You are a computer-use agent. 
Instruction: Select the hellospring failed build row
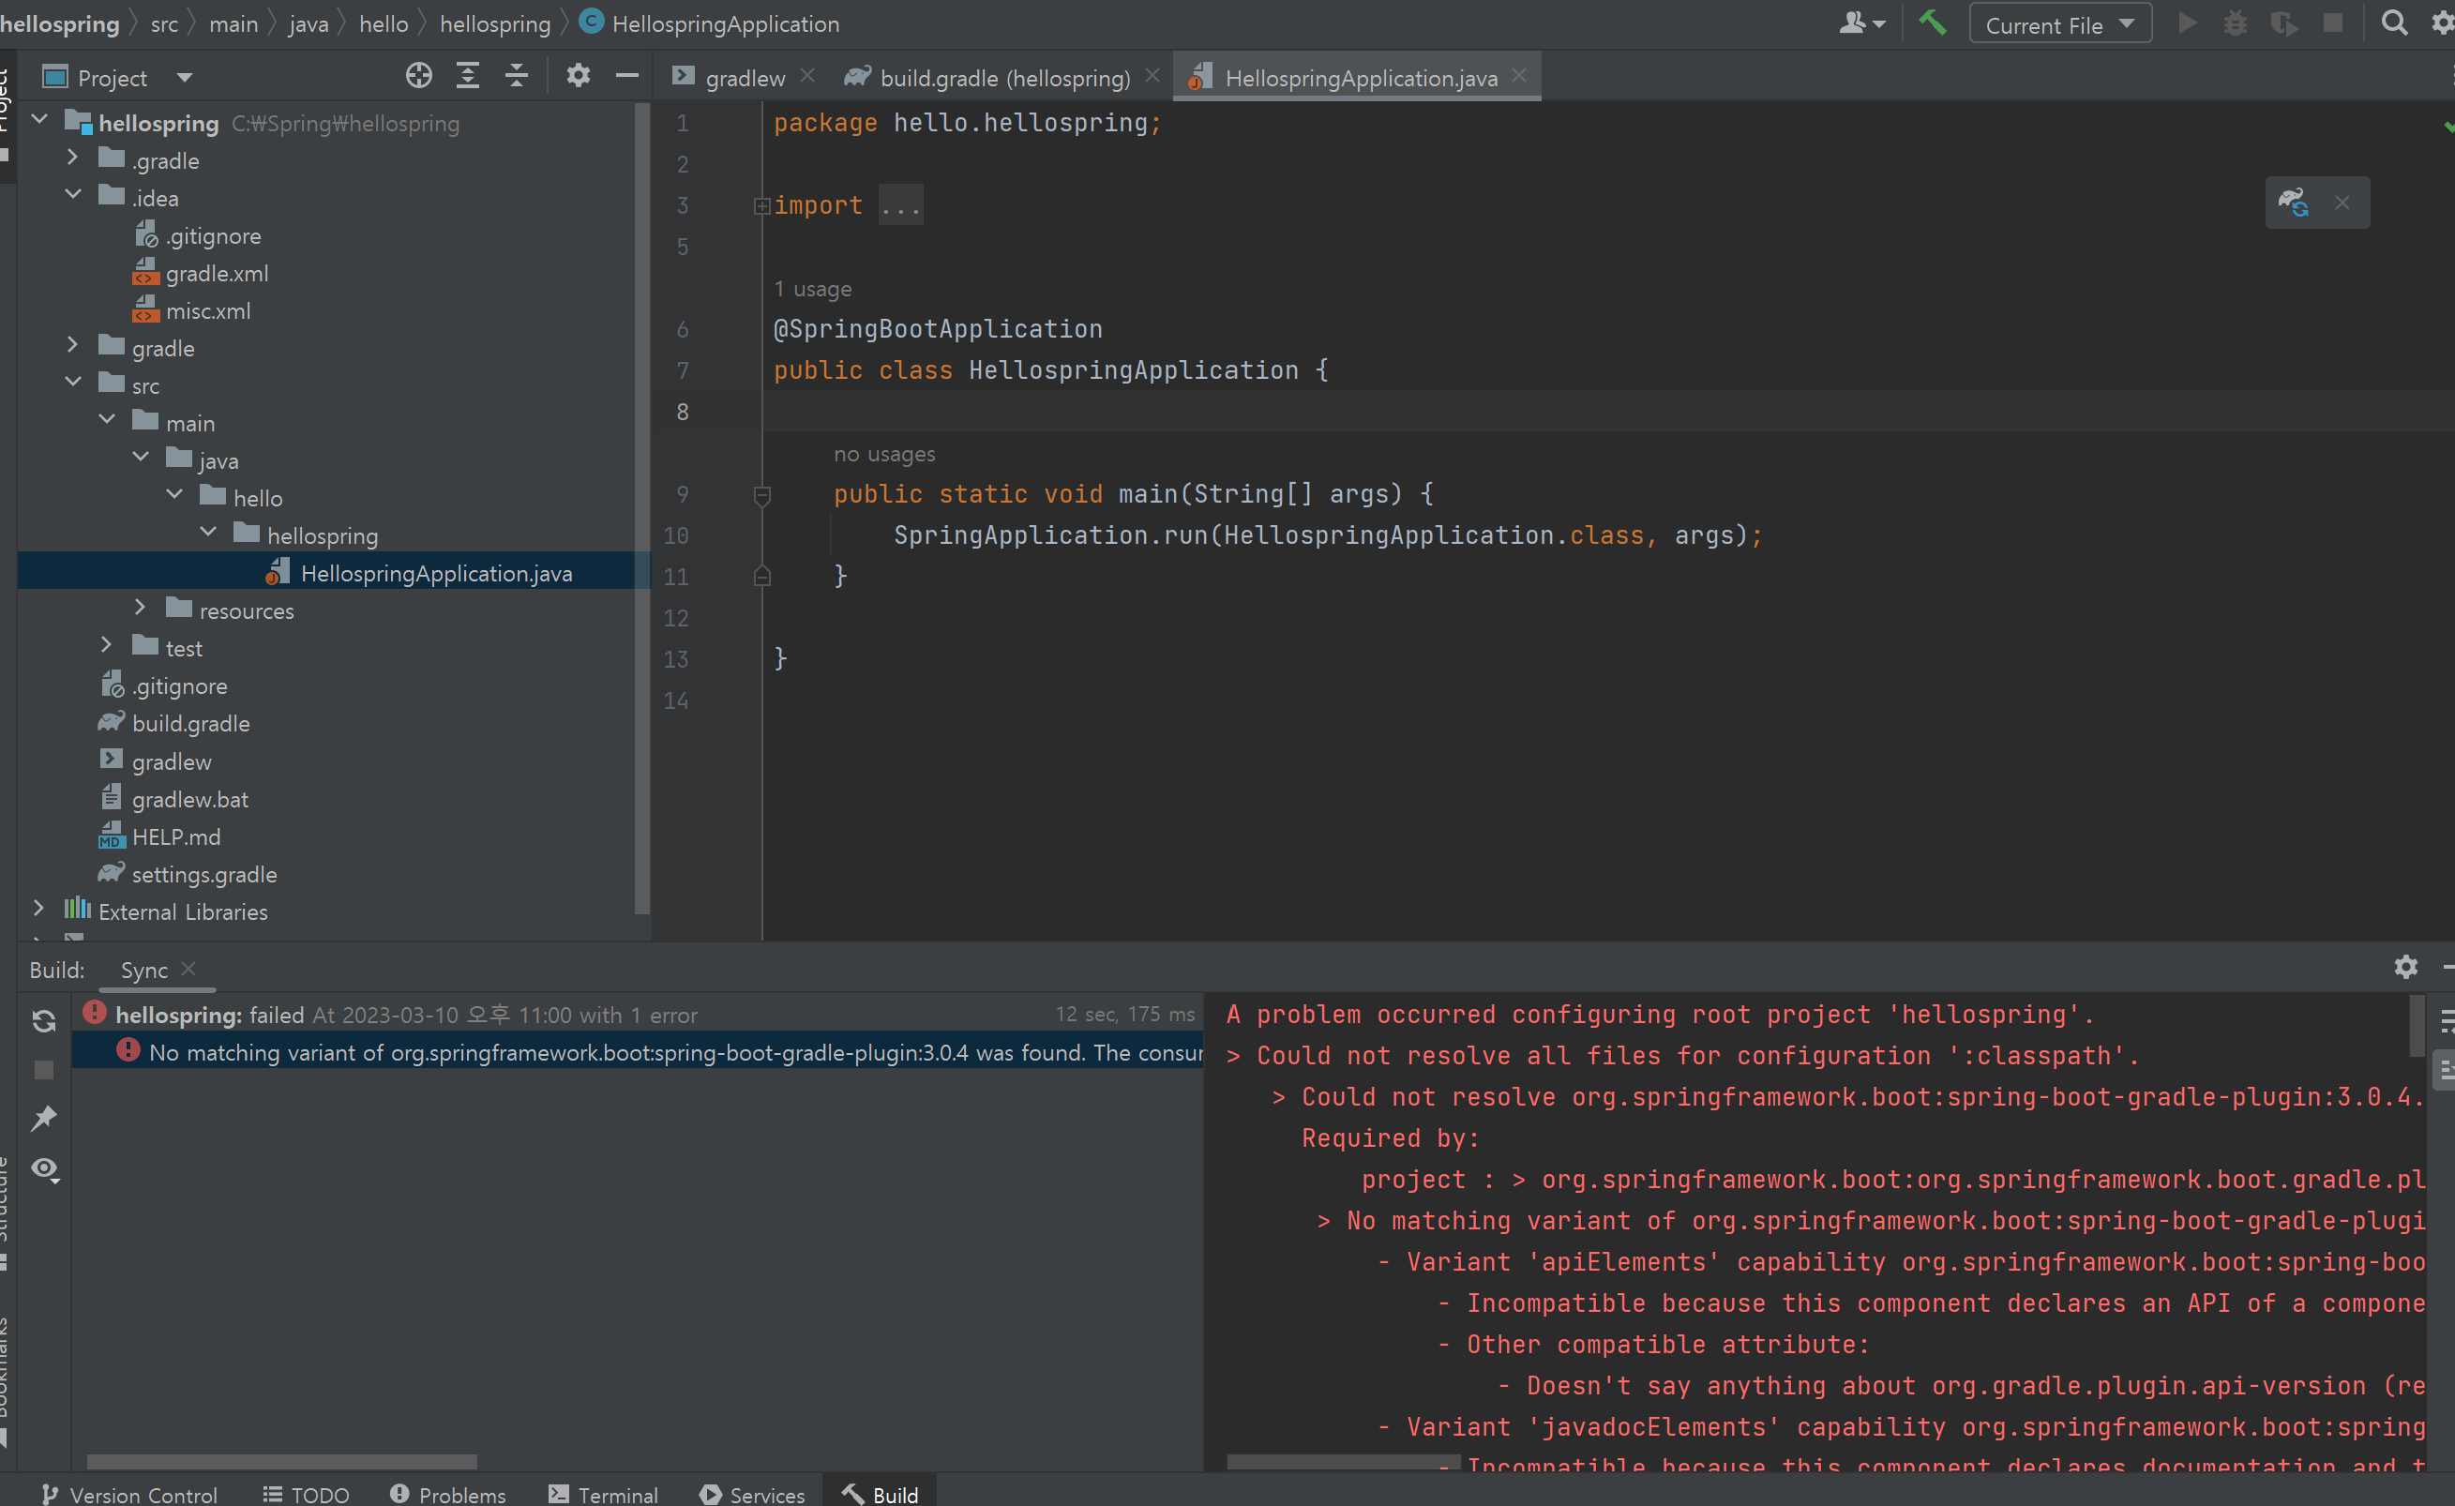click(638, 1015)
